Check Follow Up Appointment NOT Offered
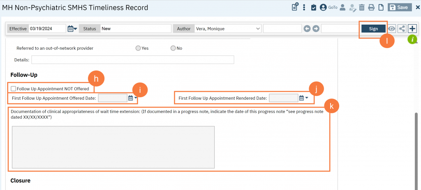Screen dimensions: 421x190 click(14, 89)
